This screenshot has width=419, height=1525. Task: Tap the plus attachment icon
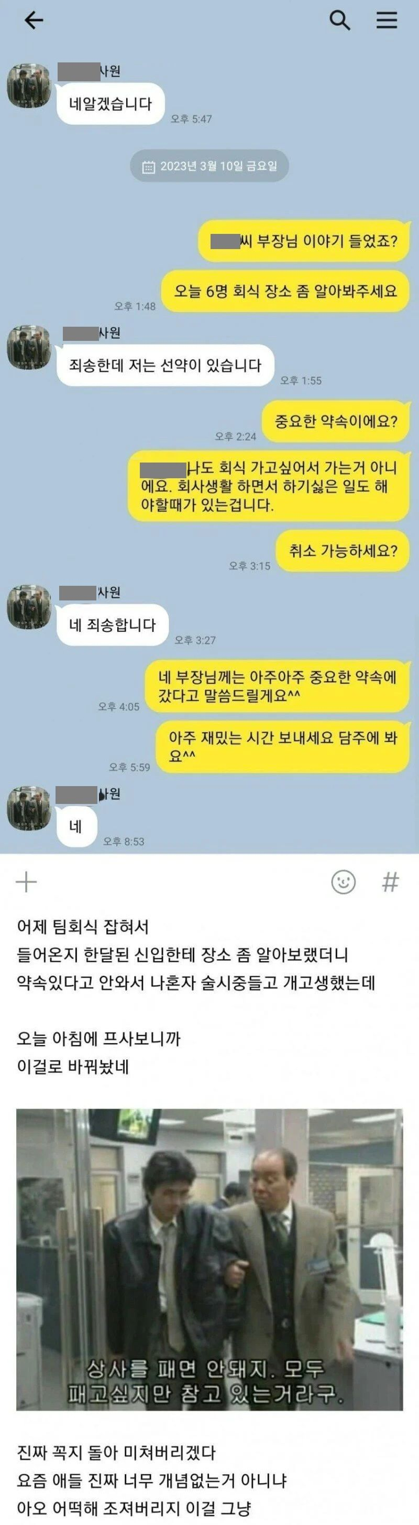(x=26, y=882)
